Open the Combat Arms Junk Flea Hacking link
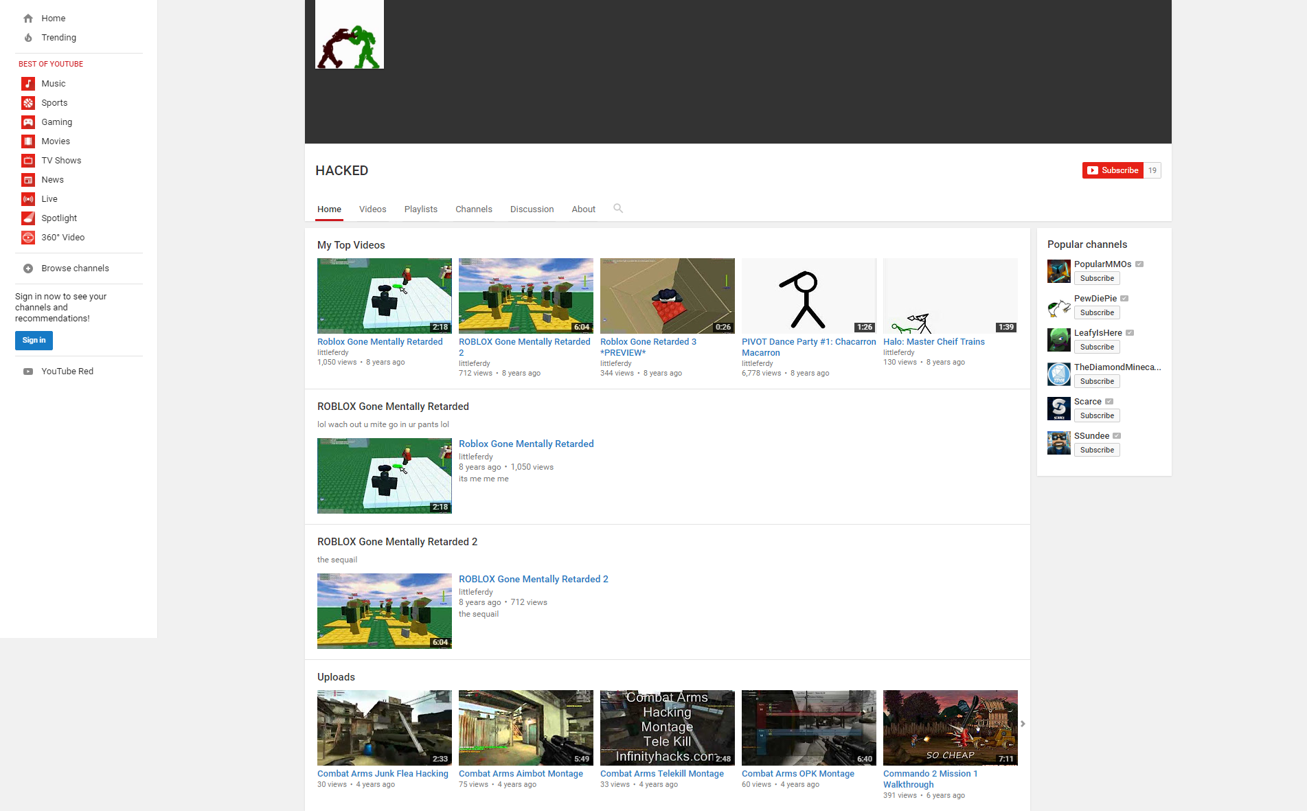 click(x=383, y=774)
